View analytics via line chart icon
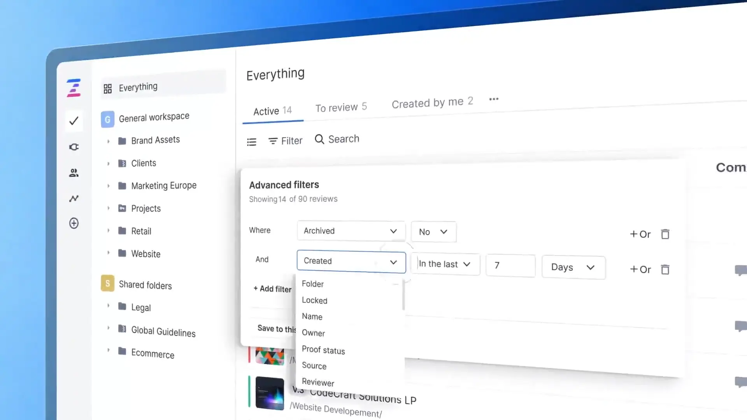 [x=74, y=198]
